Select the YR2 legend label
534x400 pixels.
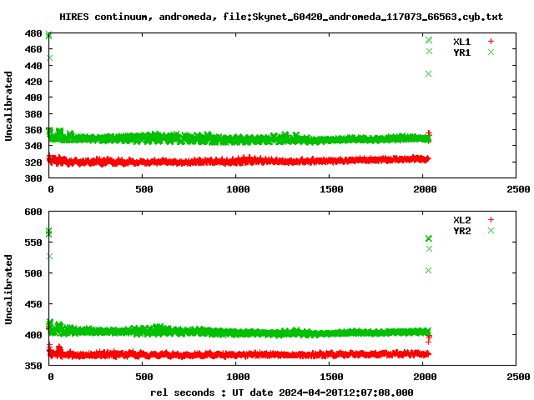(x=461, y=231)
